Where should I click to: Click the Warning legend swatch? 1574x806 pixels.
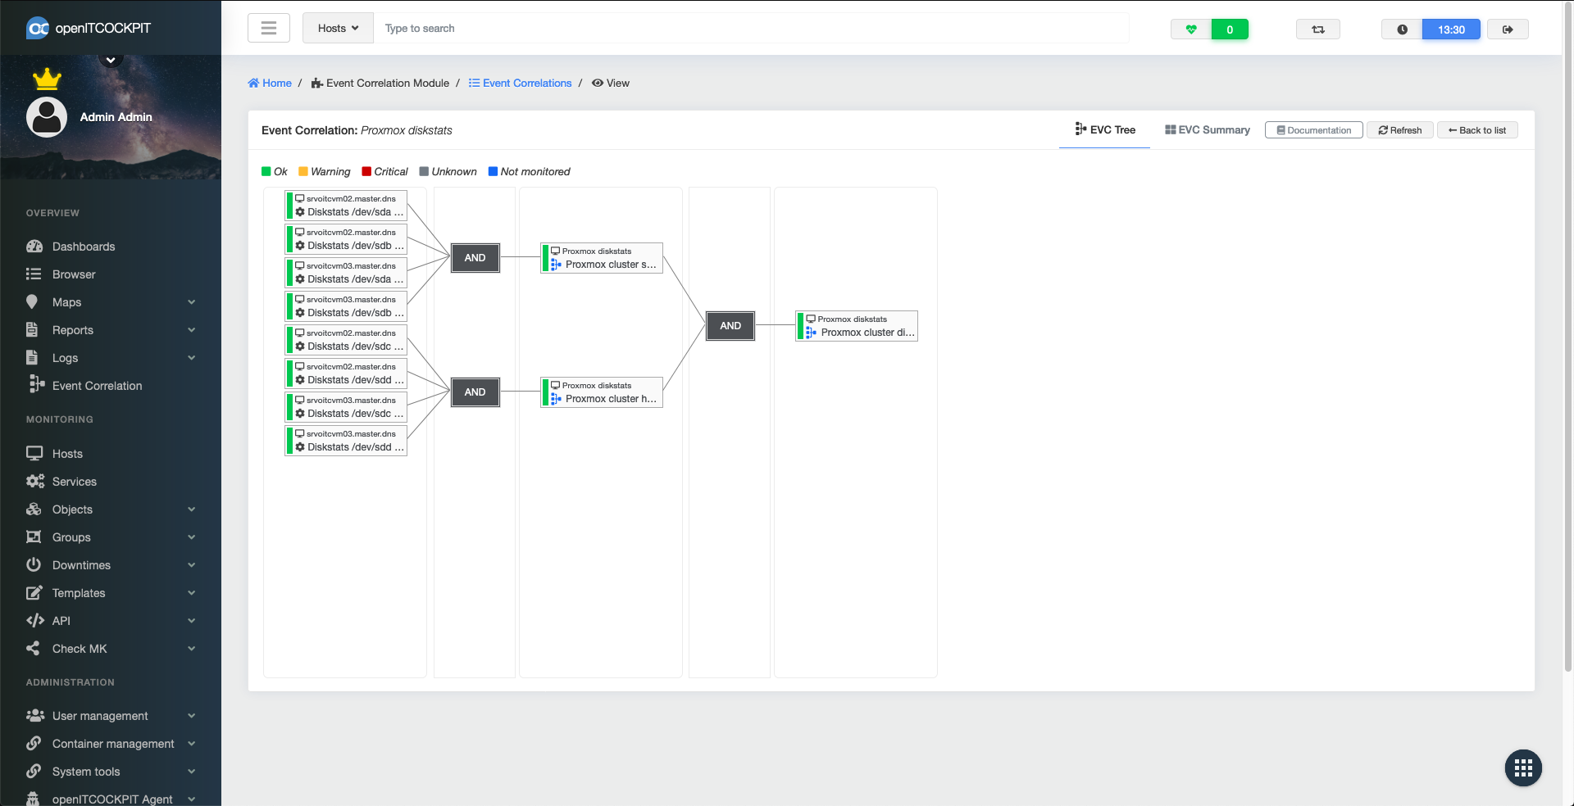pyautogui.click(x=303, y=171)
